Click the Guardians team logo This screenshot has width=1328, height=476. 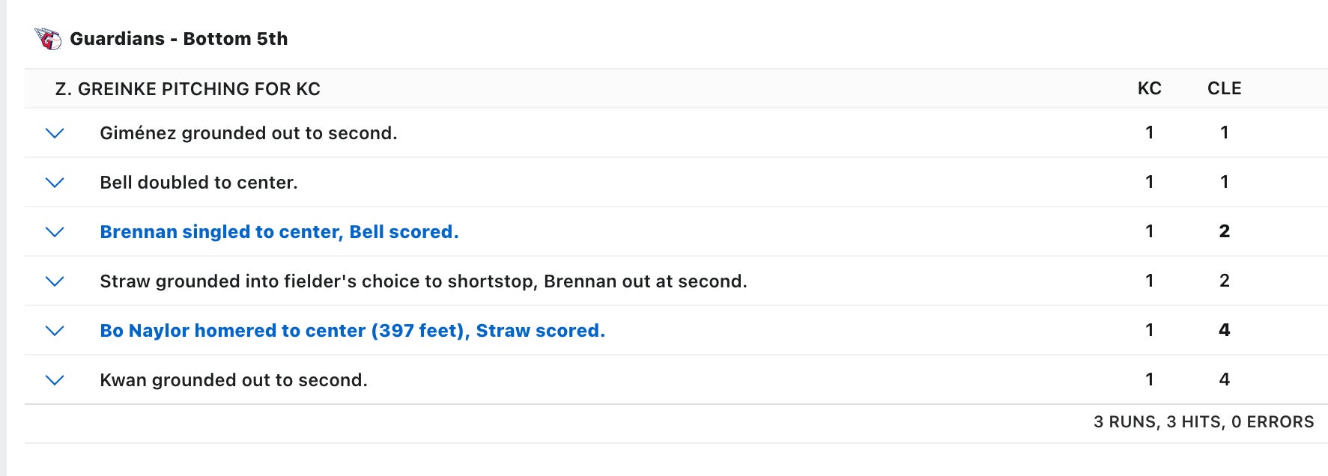click(x=48, y=39)
